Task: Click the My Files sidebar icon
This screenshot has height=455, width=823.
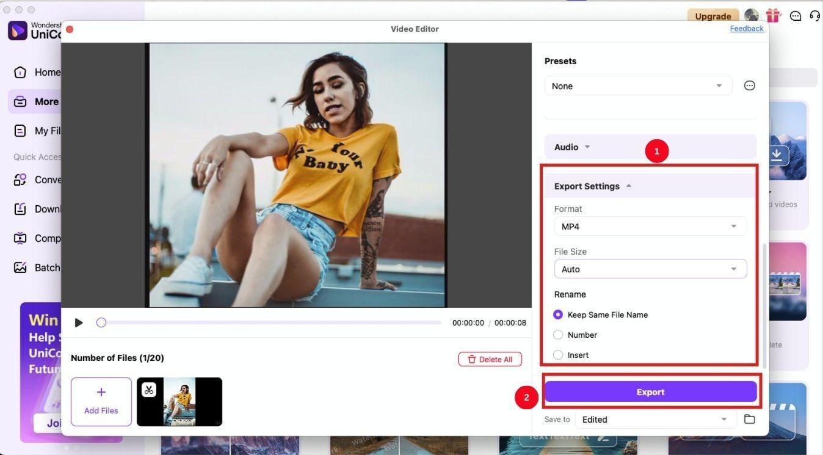Action: point(20,131)
